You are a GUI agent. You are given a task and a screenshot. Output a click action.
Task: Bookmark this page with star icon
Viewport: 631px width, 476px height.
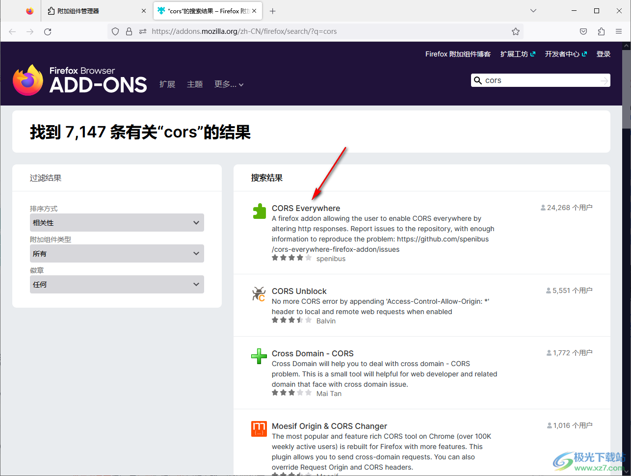(x=516, y=31)
